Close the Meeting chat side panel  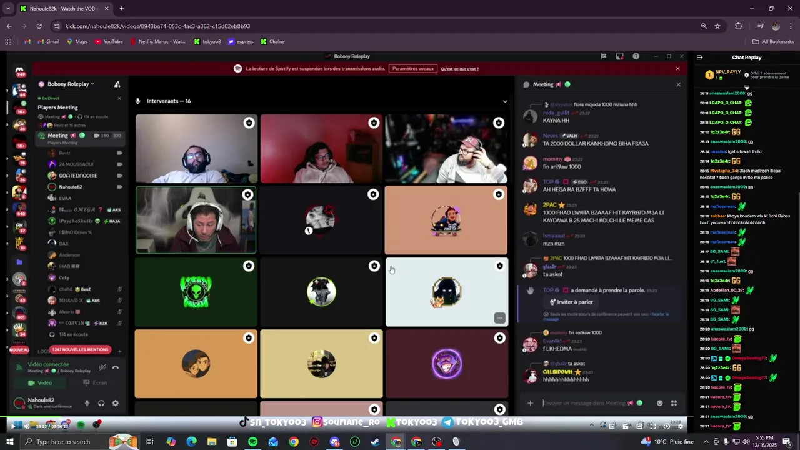(x=678, y=84)
